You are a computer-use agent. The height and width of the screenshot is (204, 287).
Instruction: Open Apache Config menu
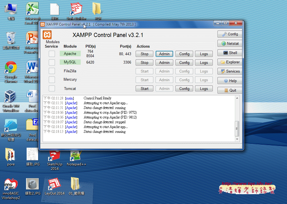click(184, 54)
